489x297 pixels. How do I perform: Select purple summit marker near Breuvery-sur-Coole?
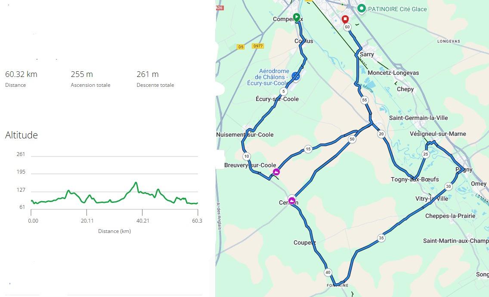[276, 172]
